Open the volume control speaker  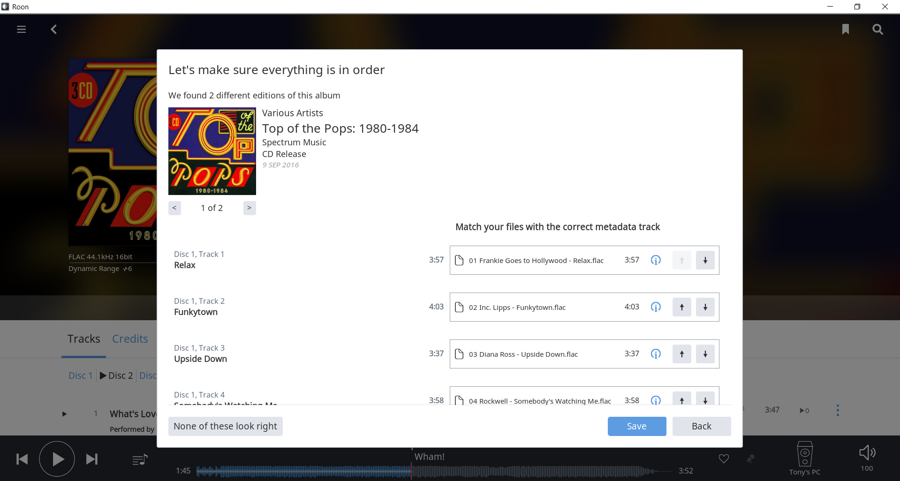tap(867, 453)
